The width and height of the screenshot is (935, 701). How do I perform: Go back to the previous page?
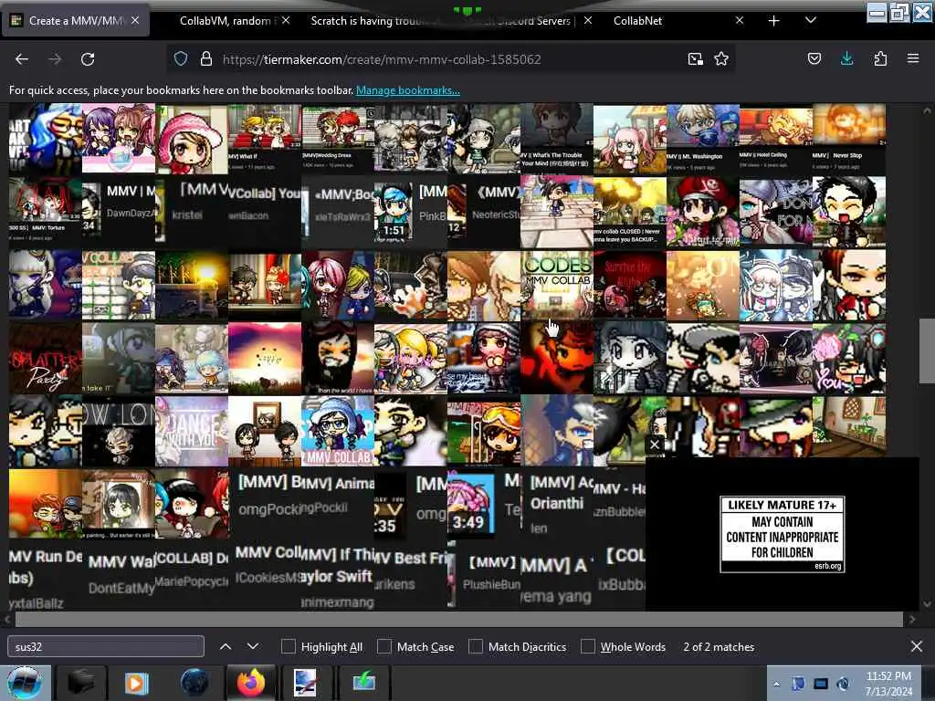coord(22,59)
